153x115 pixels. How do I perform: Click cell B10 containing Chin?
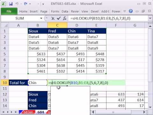[x=38, y=83]
